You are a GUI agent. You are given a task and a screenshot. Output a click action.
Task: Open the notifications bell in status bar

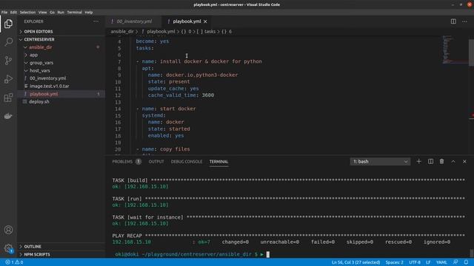[466, 262]
